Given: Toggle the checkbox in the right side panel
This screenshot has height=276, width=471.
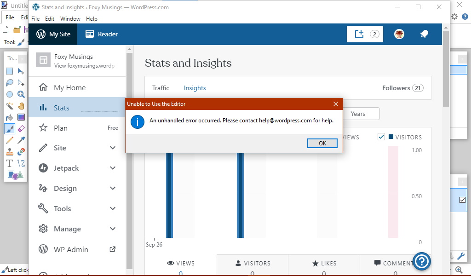Looking at the screenshot, I should (462, 200).
